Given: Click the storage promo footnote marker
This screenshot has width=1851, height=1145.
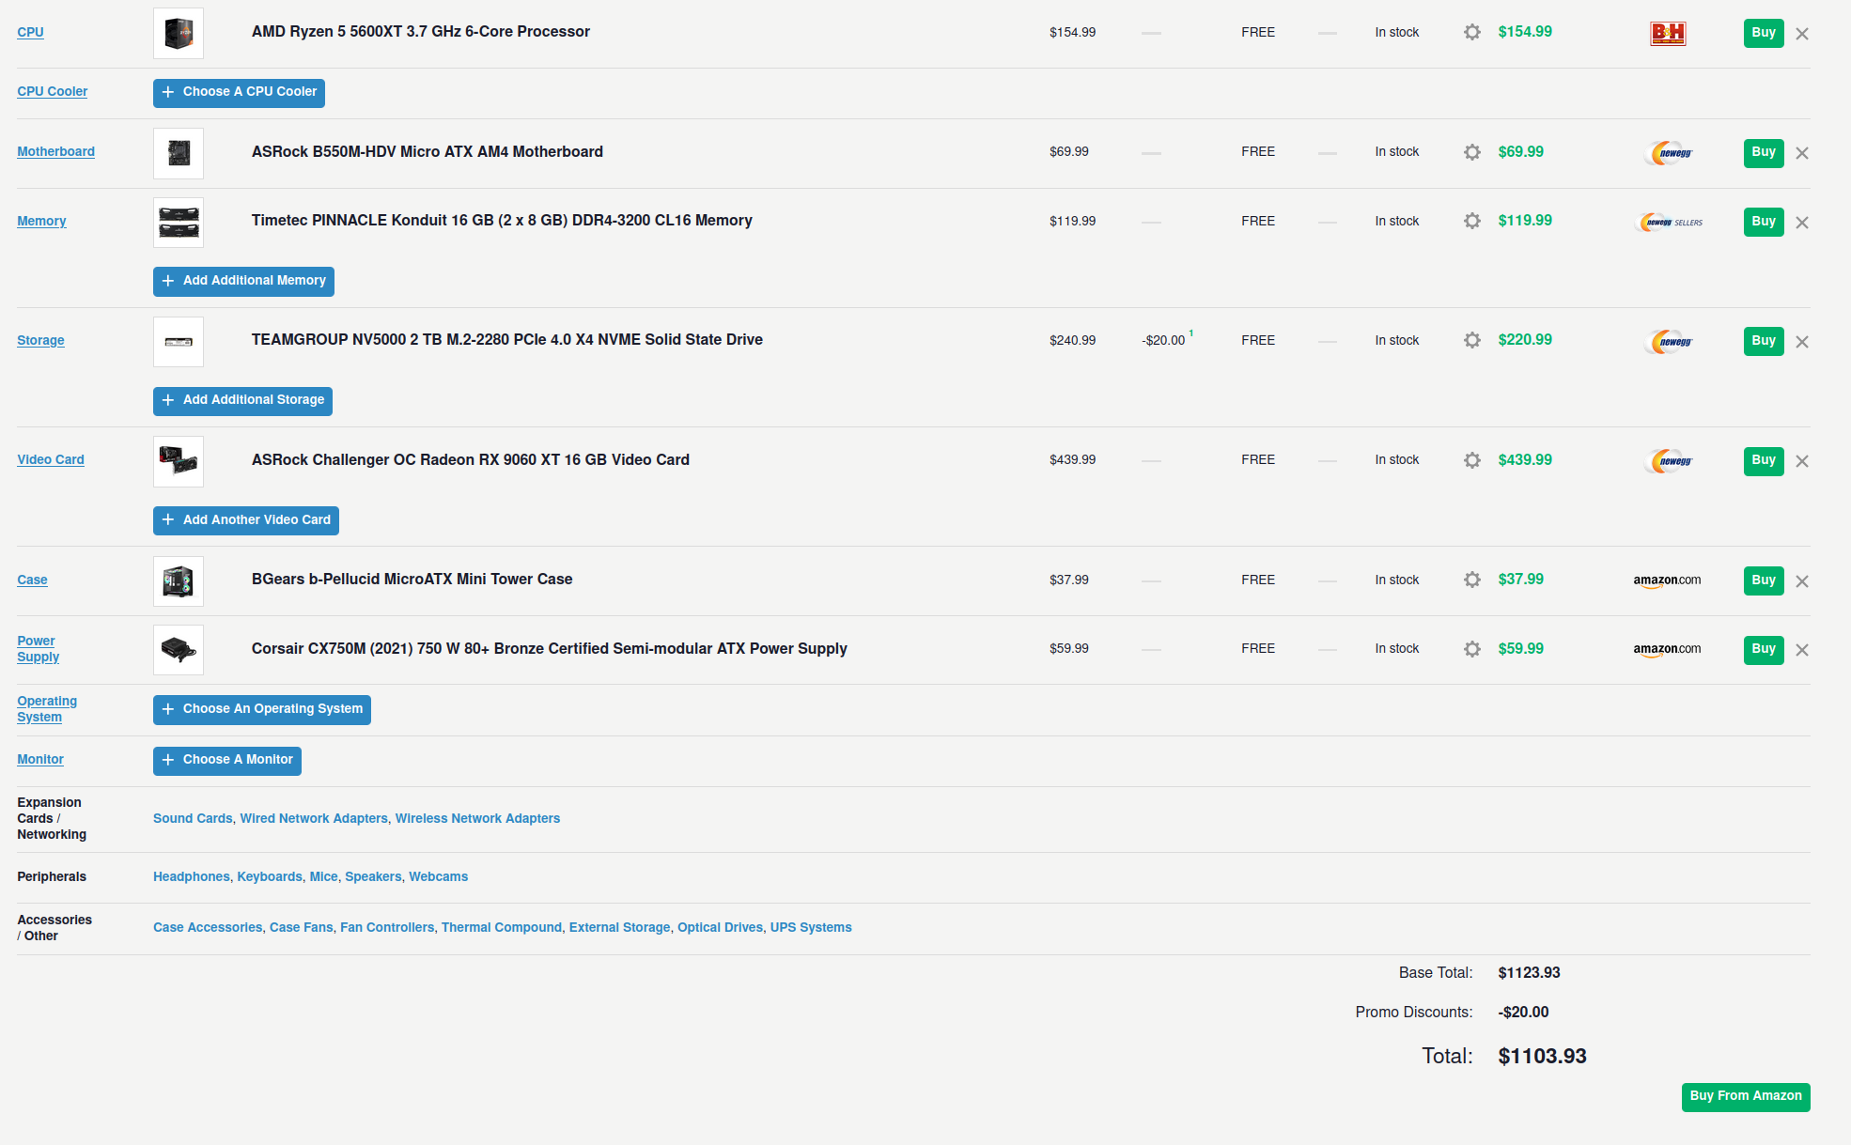Looking at the screenshot, I should pos(1190,333).
